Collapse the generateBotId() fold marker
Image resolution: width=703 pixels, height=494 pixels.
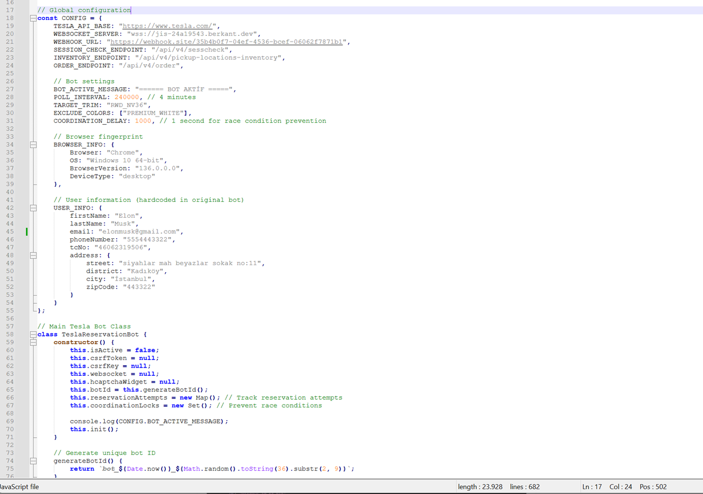34,461
